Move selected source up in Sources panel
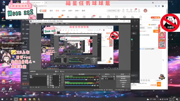 (x=56, y=87)
